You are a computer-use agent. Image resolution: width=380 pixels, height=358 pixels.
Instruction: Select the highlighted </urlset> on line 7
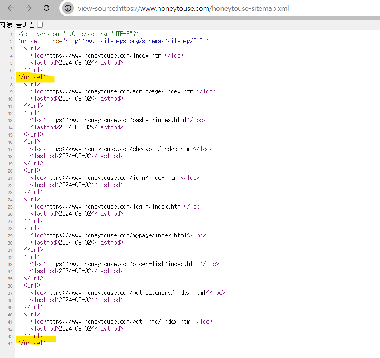click(x=32, y=77)
